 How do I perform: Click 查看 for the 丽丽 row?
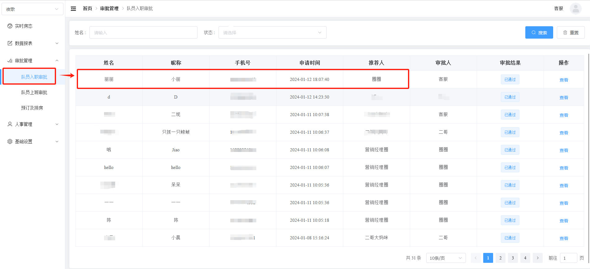pos(564,80)
